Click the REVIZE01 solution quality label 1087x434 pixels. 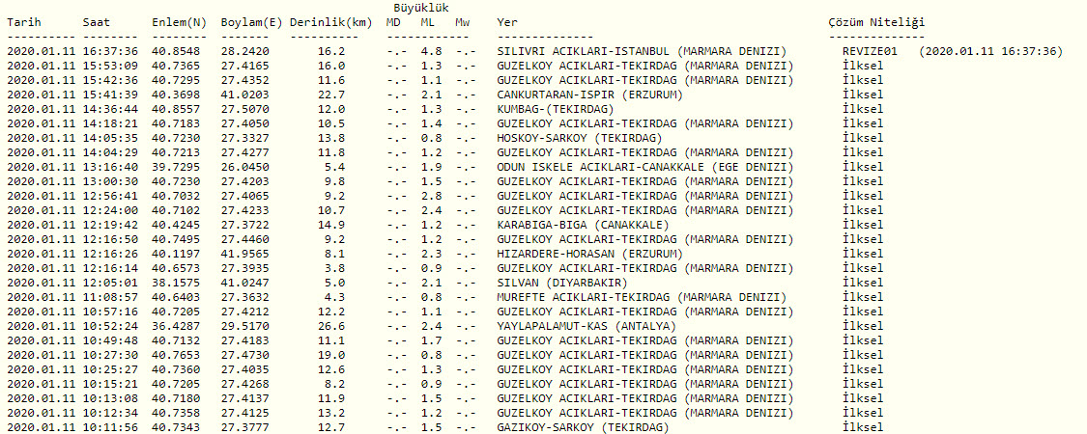click(x=870, y=51)
